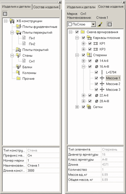Select the См1 wall item
Screen dimensions: 126x194
point(32,61)
